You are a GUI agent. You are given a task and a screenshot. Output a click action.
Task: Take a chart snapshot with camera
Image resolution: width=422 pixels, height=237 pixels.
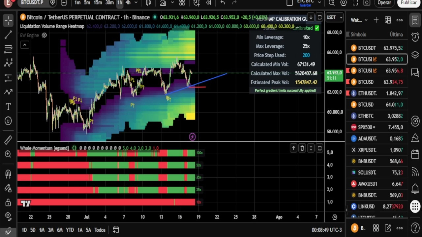click(367, 3)
